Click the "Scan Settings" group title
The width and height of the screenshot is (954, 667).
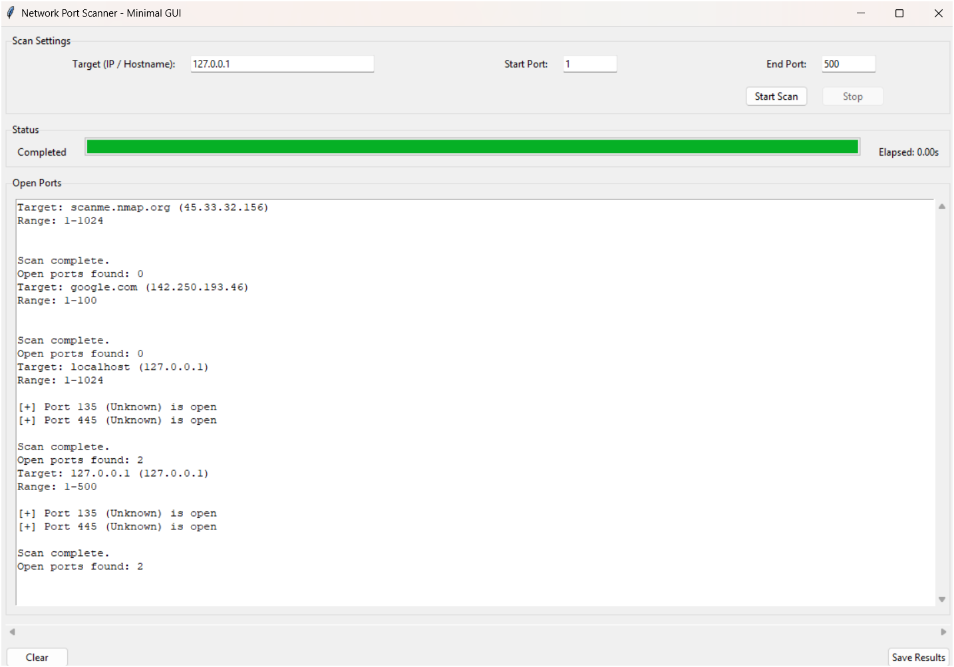41,41
